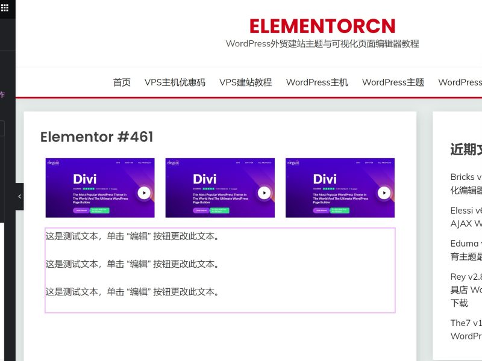Click the first 这是测试文本 paragraph
482x361 pixels.
tap(133, 236)
